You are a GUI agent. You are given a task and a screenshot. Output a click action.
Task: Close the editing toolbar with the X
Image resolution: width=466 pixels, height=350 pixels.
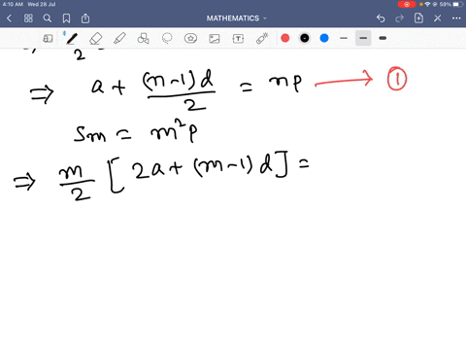pyautogui.click(x=438, y=18)
